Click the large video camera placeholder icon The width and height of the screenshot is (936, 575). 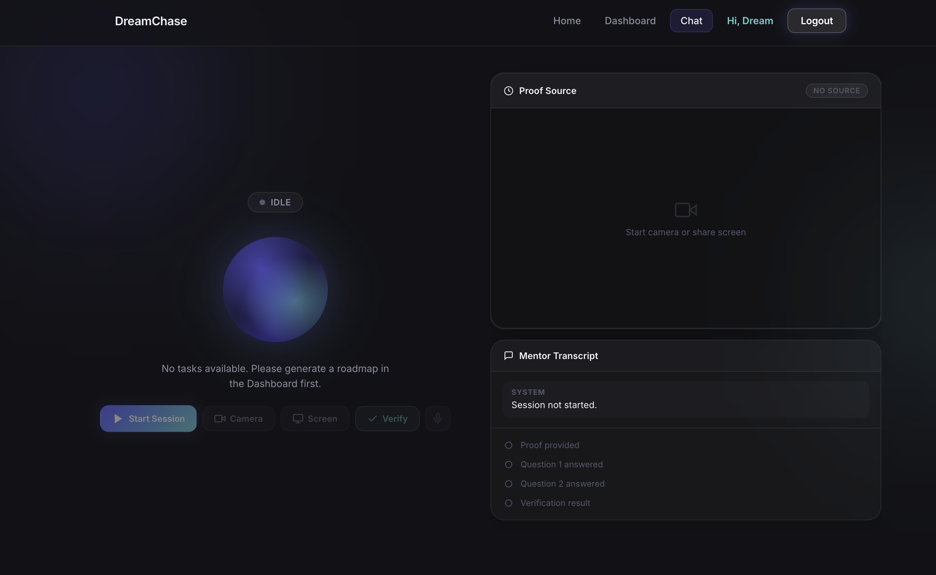(685, 210)
